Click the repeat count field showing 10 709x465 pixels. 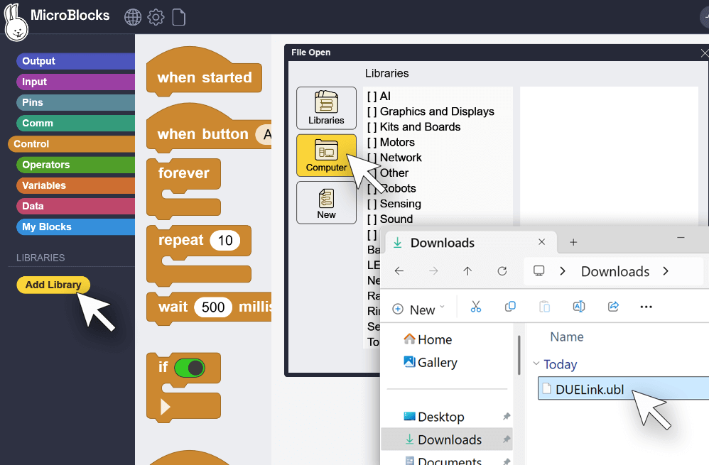tap(224, 241)
